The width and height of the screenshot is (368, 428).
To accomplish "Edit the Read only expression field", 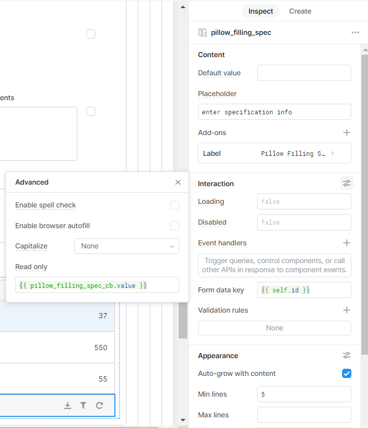I will (97, 285).
